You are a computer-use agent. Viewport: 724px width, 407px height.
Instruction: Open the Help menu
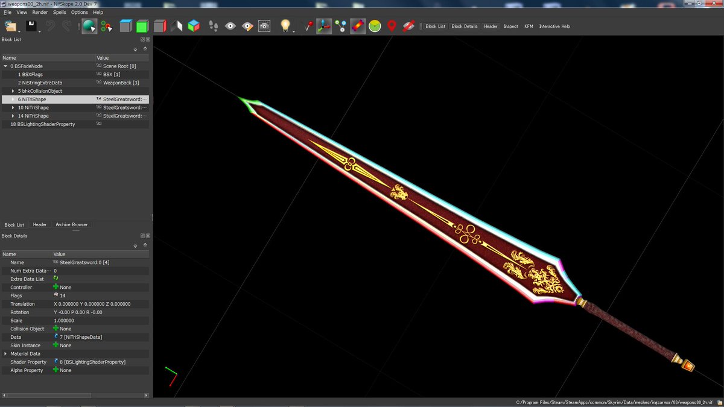coord(98,12)
